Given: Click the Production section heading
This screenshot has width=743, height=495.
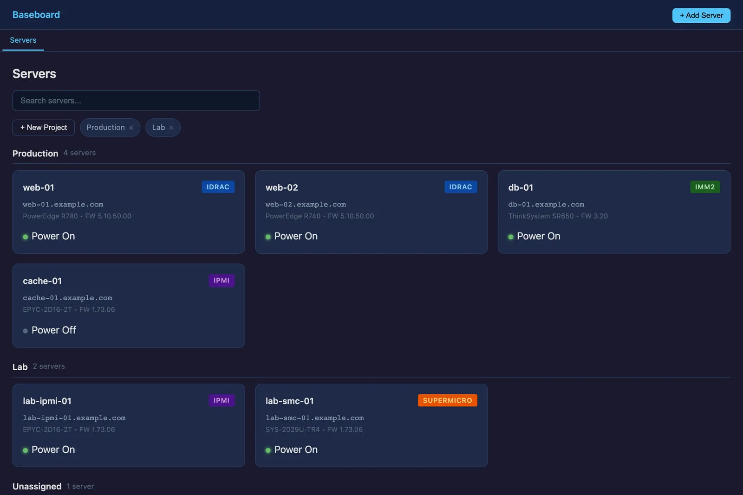Looking at the screenshot, I should (35, 154).
